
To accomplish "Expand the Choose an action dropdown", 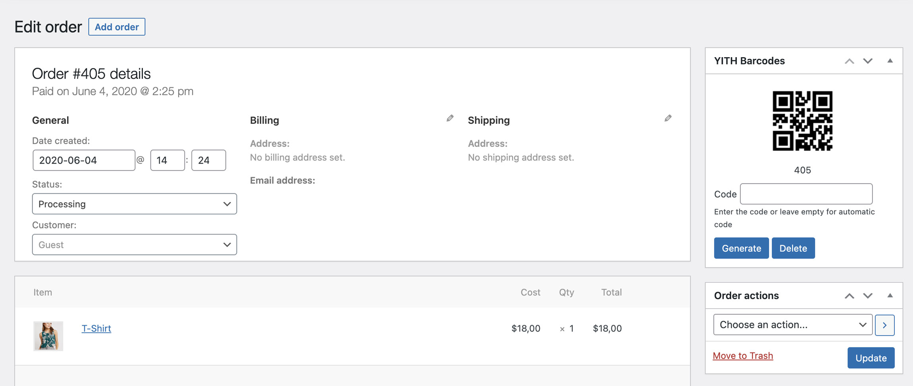I will [792, 325].
